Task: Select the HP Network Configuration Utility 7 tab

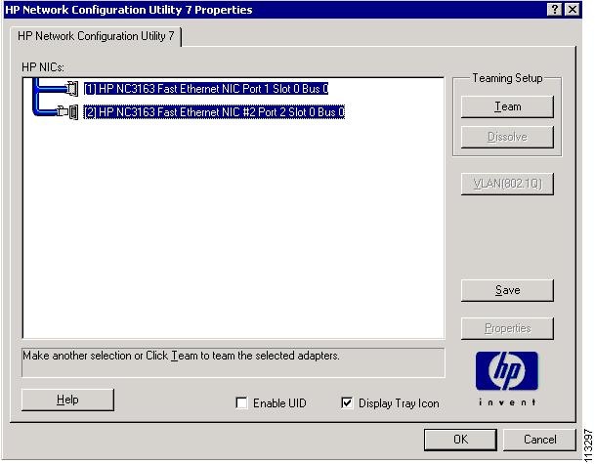Action: [96, 36]
